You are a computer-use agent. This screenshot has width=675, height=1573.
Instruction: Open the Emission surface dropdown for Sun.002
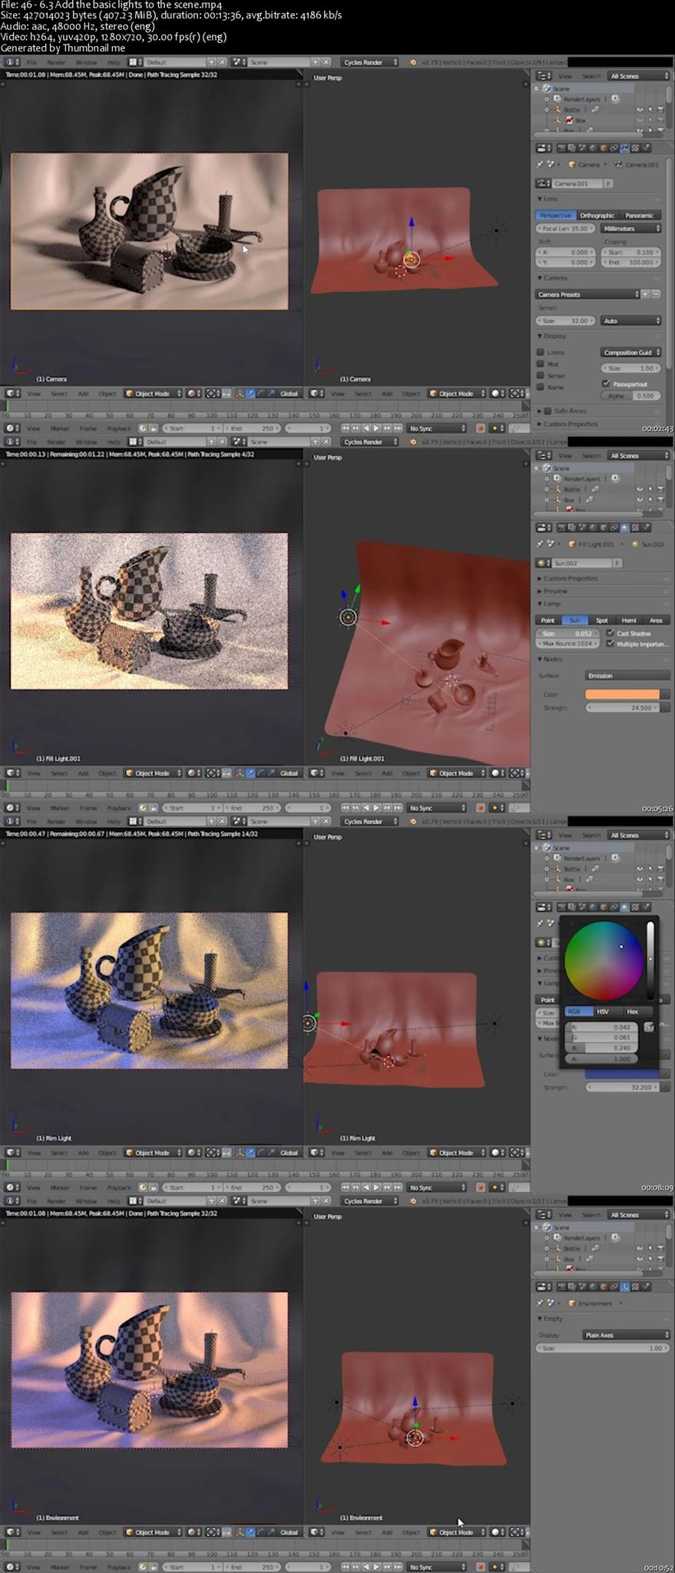(627, 675)
